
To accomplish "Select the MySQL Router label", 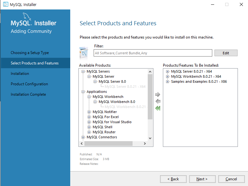I will click(x=104, y=132).
